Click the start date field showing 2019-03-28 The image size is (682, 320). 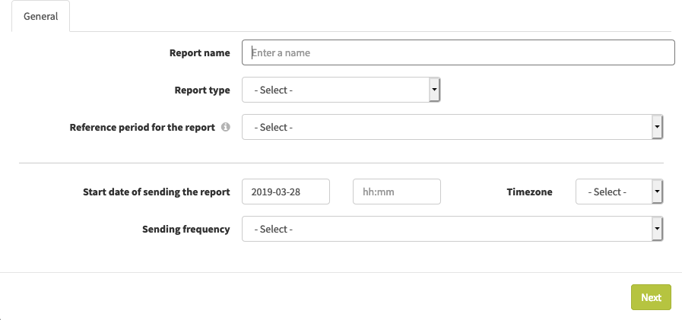[x=286, y=192]
